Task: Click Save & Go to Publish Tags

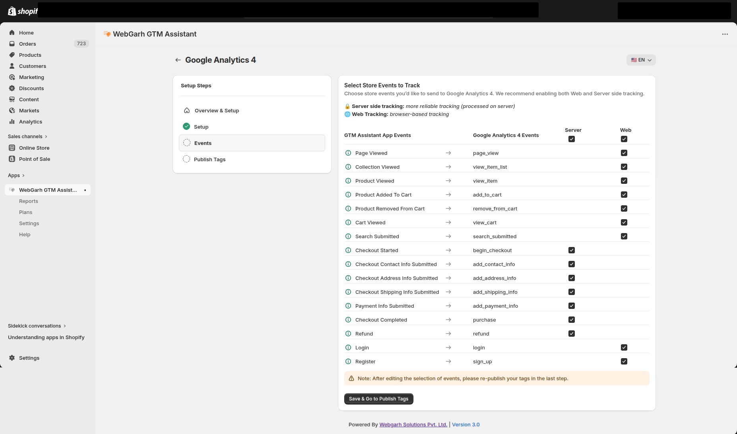Action: click(x=379, y=399)
